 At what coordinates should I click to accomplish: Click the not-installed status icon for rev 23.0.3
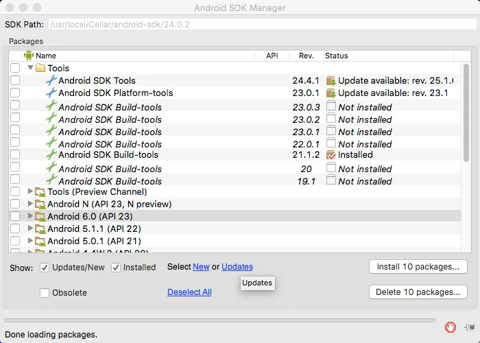(x=331, y=106)
